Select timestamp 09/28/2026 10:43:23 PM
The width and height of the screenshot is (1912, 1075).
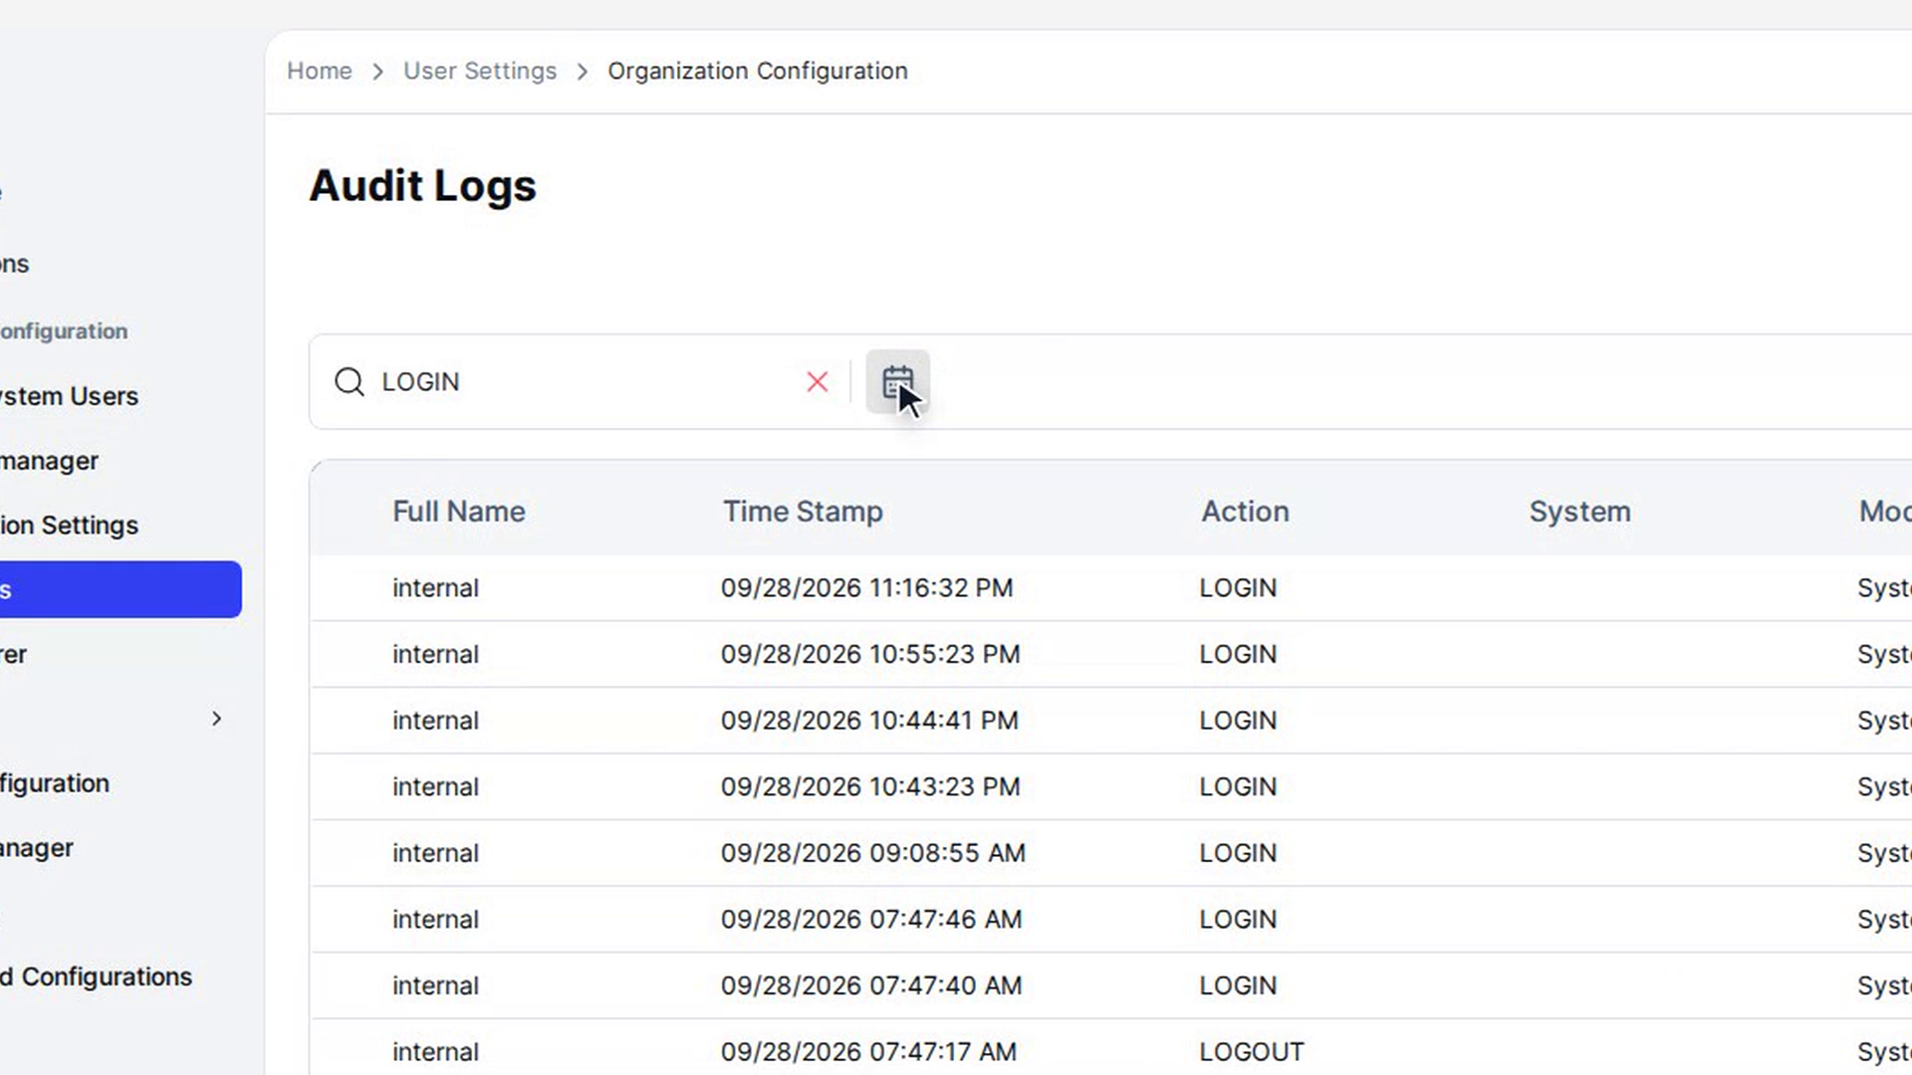pyautogui.click(x=870, y=787)
